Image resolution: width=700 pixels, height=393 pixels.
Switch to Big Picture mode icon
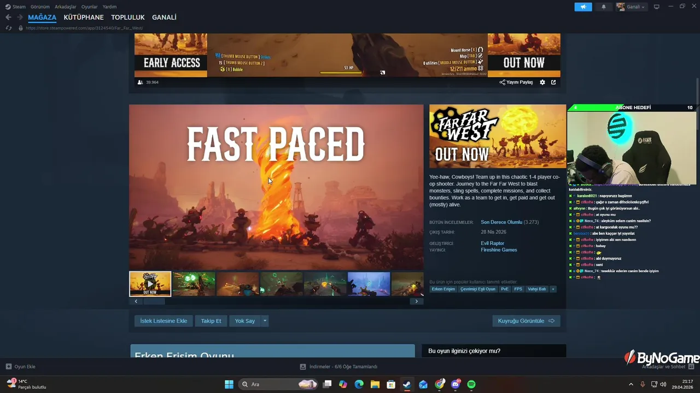[657, 7]
